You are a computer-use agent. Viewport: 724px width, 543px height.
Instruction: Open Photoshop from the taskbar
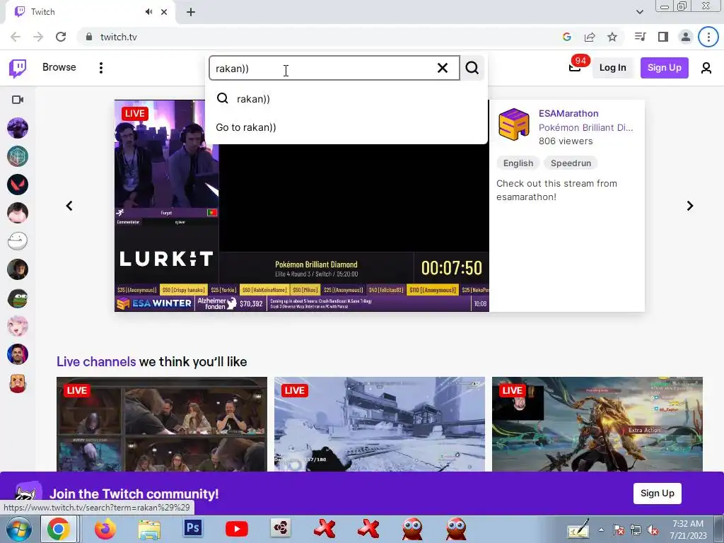point(193,528)
